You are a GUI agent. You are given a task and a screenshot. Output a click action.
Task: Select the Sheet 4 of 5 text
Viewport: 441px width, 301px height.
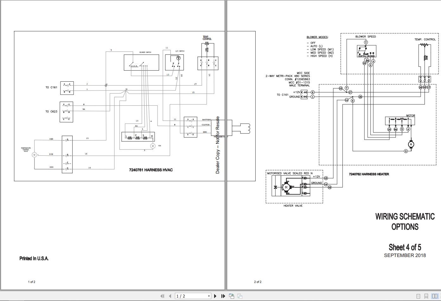pyautogui.click(x=405, y=247)
